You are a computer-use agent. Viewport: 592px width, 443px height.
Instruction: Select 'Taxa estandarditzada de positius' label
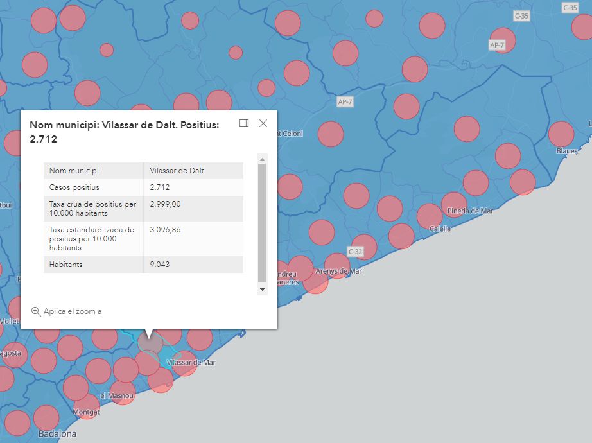pyautogui.click(x=93, y=239)
